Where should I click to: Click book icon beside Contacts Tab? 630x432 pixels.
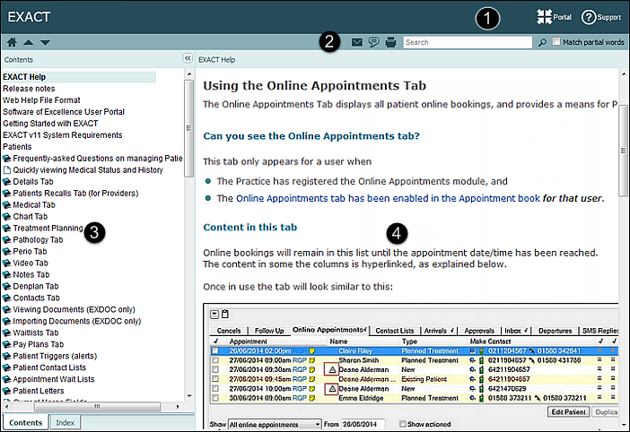7,298
